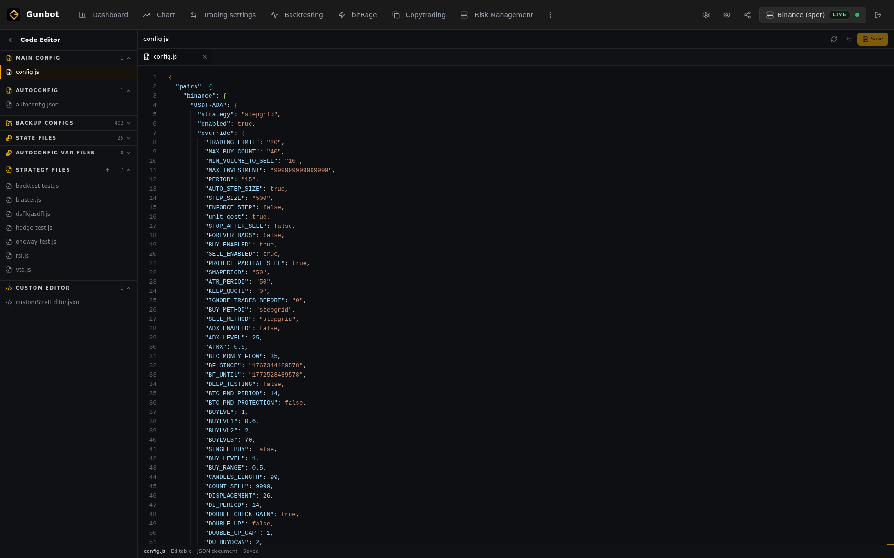Click the DOUBLE_CHECK_GAIN line

252,514
